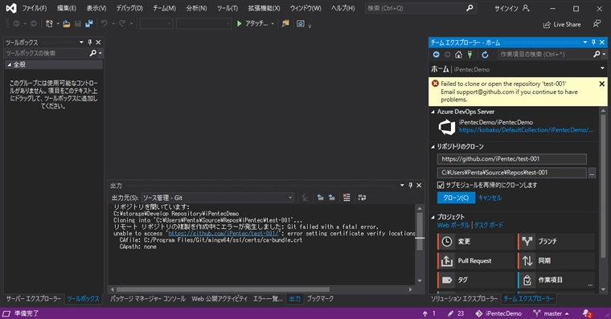Switch to パッケージ マネージャー コンソール tab
The image size is (611, 319).
(x=148, y=299)
